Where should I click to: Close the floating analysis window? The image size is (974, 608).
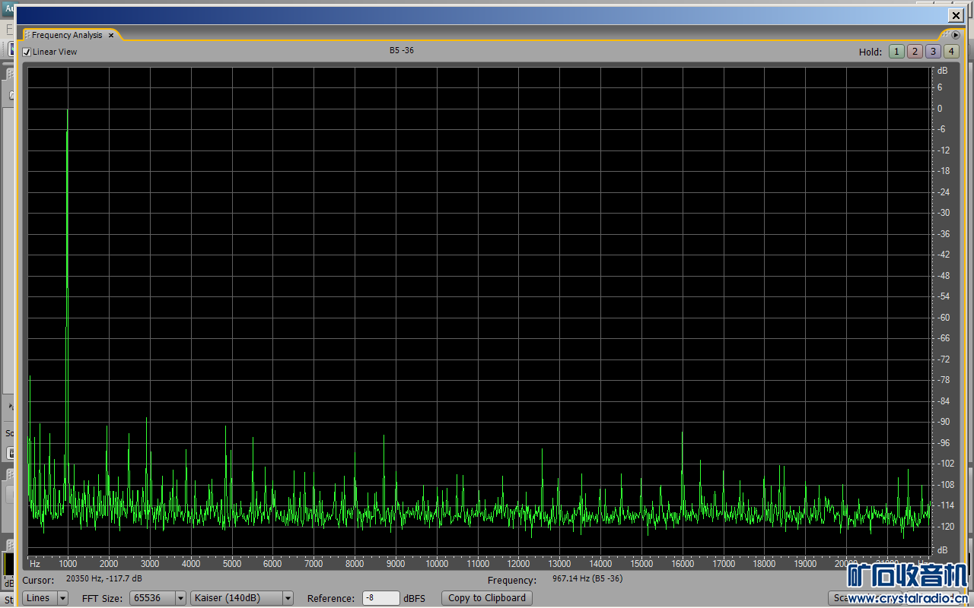tap(956, 15)
